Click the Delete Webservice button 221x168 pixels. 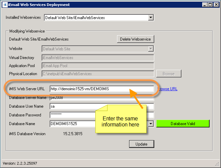135,39
